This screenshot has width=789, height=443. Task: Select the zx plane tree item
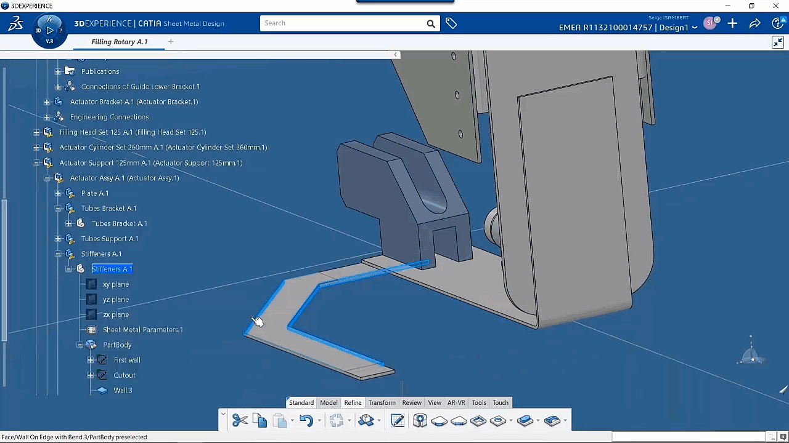(x=116, y=314)
